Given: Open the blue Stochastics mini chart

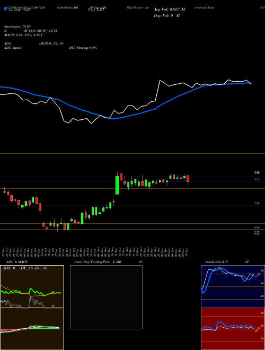Looking at the screenshot, I should pyautogui.click(x=233, y=286).
